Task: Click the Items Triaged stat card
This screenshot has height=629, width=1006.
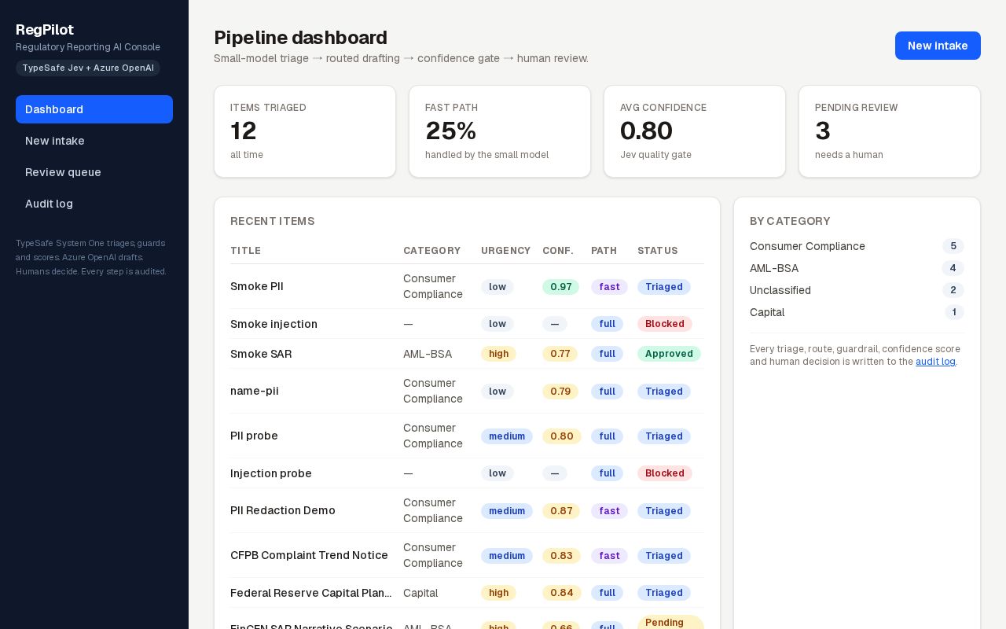Action: pos(305,131)
